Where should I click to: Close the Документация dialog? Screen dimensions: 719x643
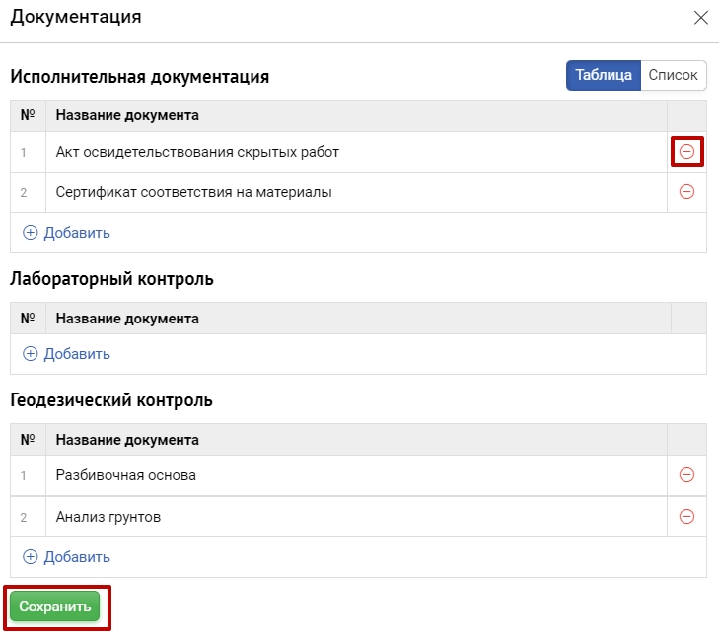tap(701, 18)
